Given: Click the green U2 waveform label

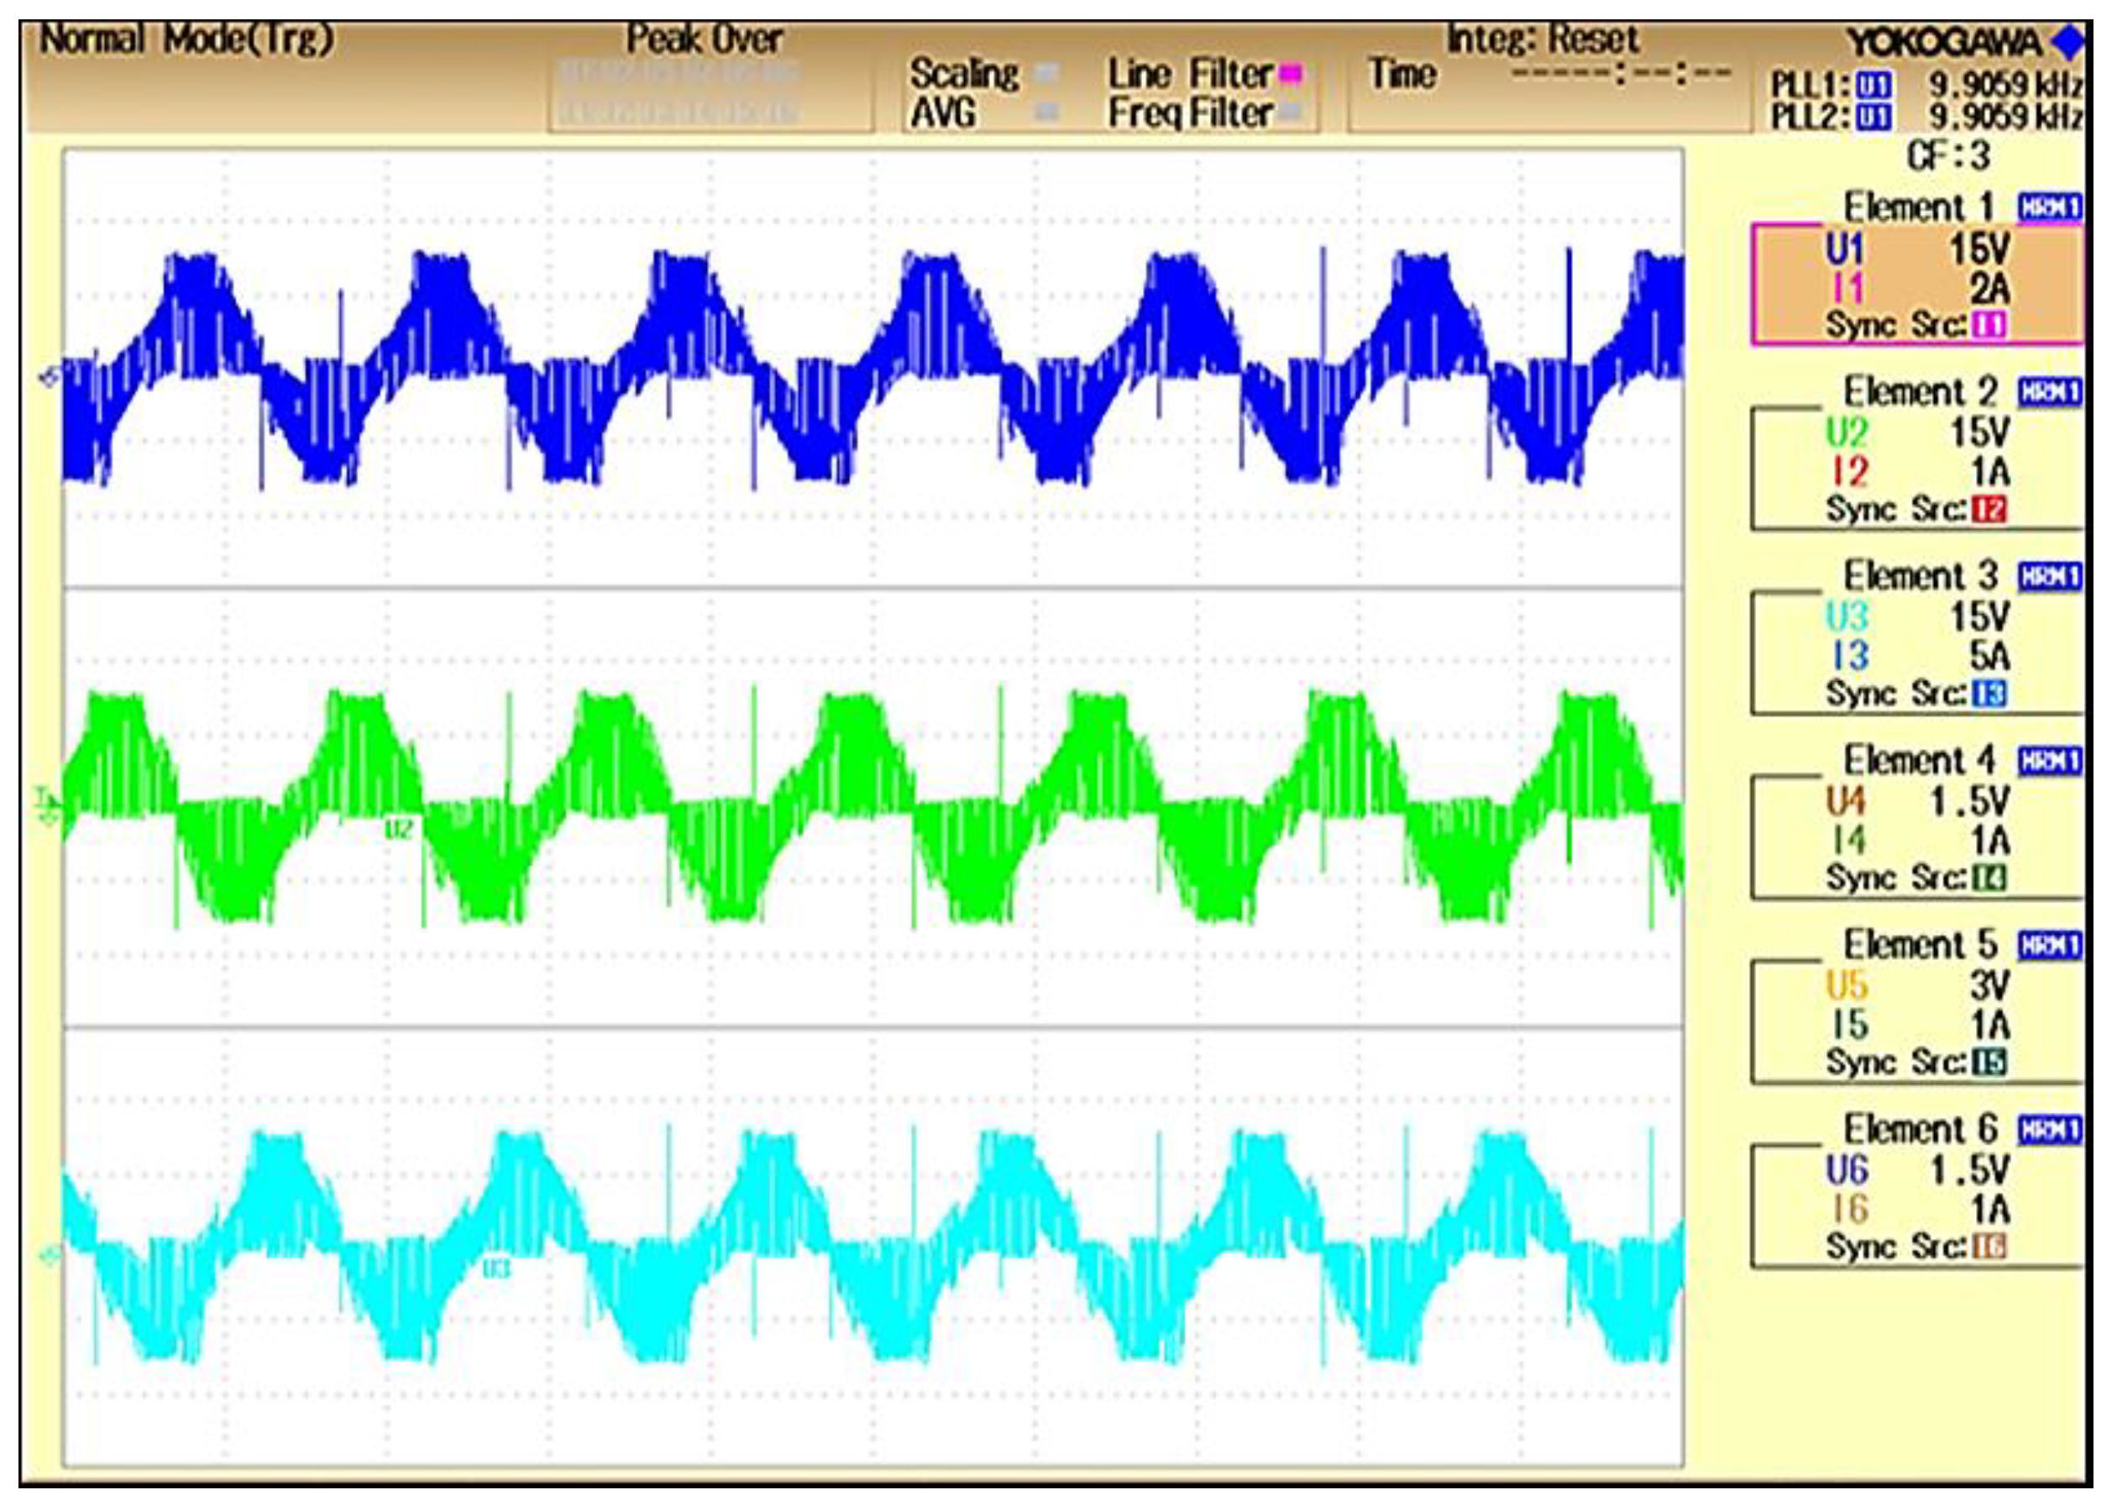Looking at the screenshot, I should pos(398,829).
